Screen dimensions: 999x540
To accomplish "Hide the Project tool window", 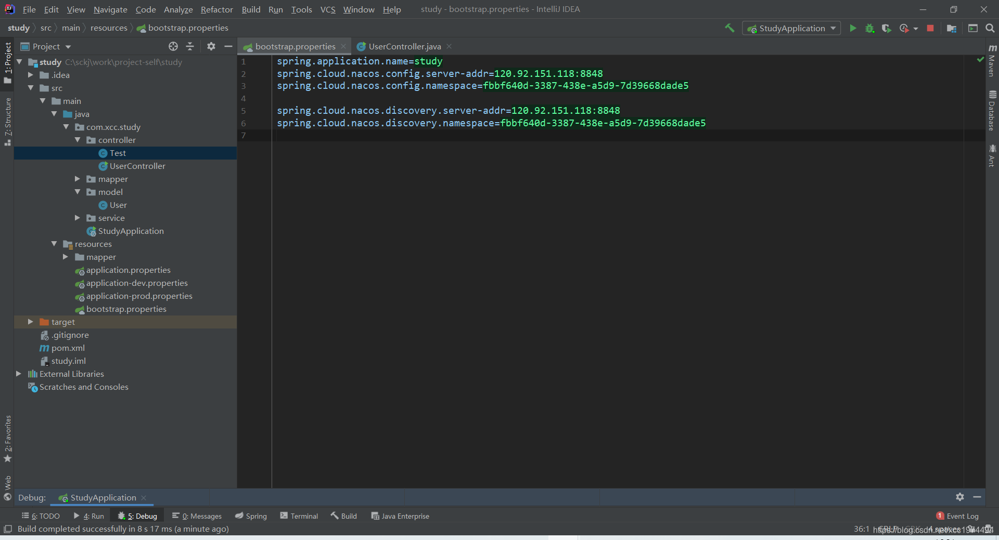I will click(228, 46).
